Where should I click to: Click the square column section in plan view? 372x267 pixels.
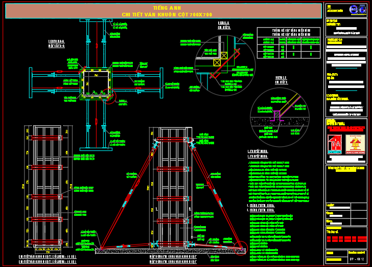[x=96, y=83]
